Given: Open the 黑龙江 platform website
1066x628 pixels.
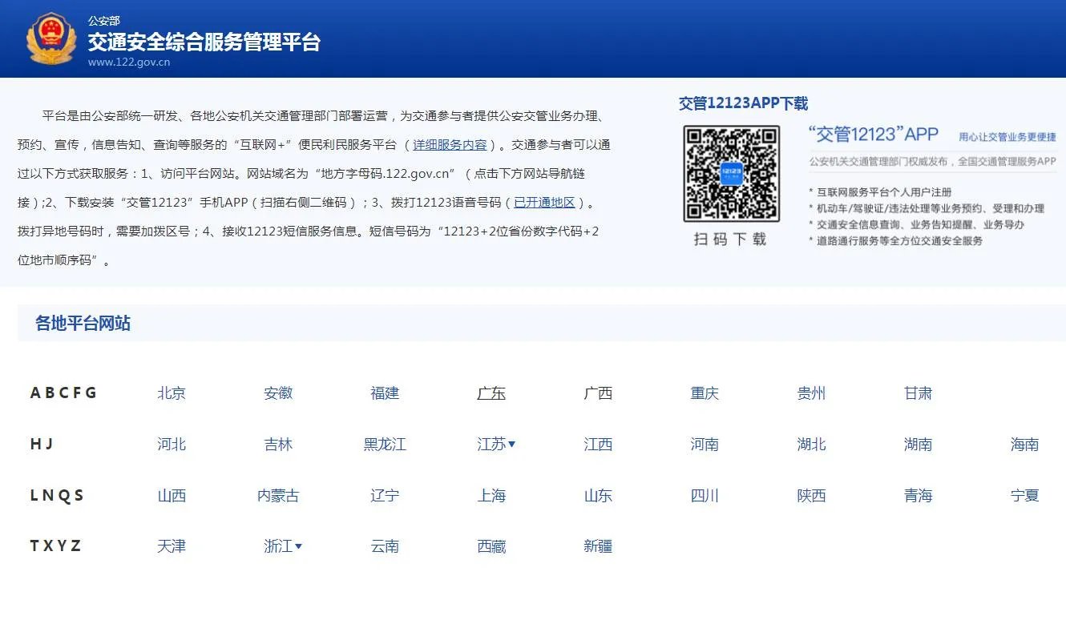Looking at the screenshot, I should [384, 445].
